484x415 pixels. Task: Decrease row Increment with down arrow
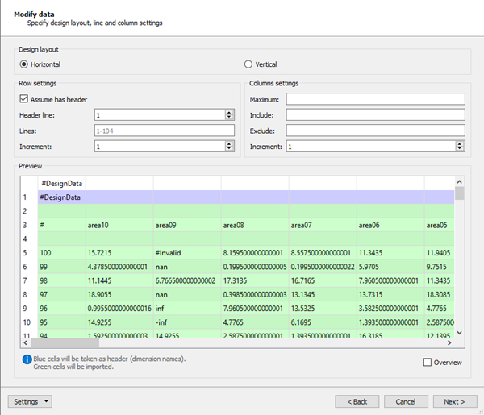(x=229, y=148)
